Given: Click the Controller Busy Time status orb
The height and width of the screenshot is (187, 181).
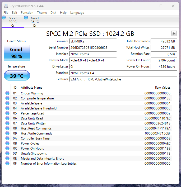Looking at the screenshot, I should [x=7, y=138].
